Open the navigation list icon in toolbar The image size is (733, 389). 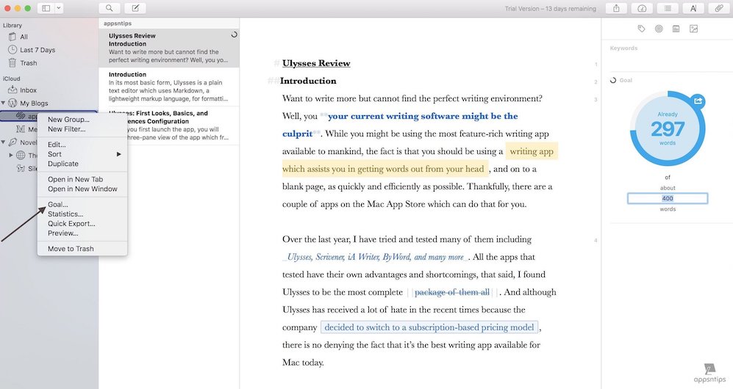667,8
